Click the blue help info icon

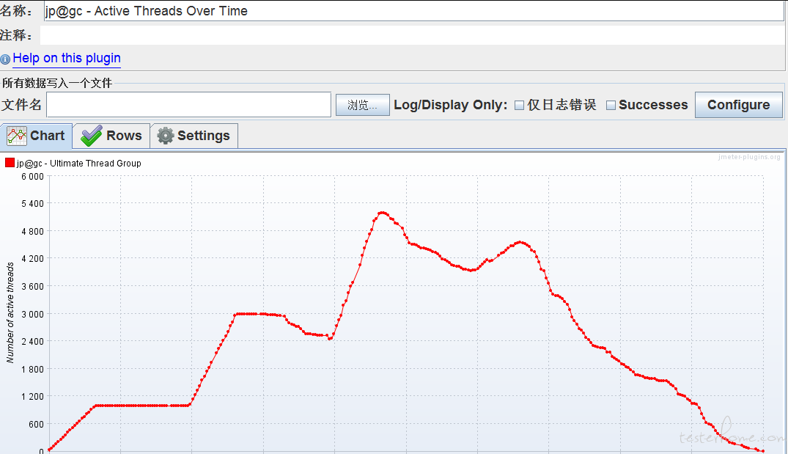6,59
